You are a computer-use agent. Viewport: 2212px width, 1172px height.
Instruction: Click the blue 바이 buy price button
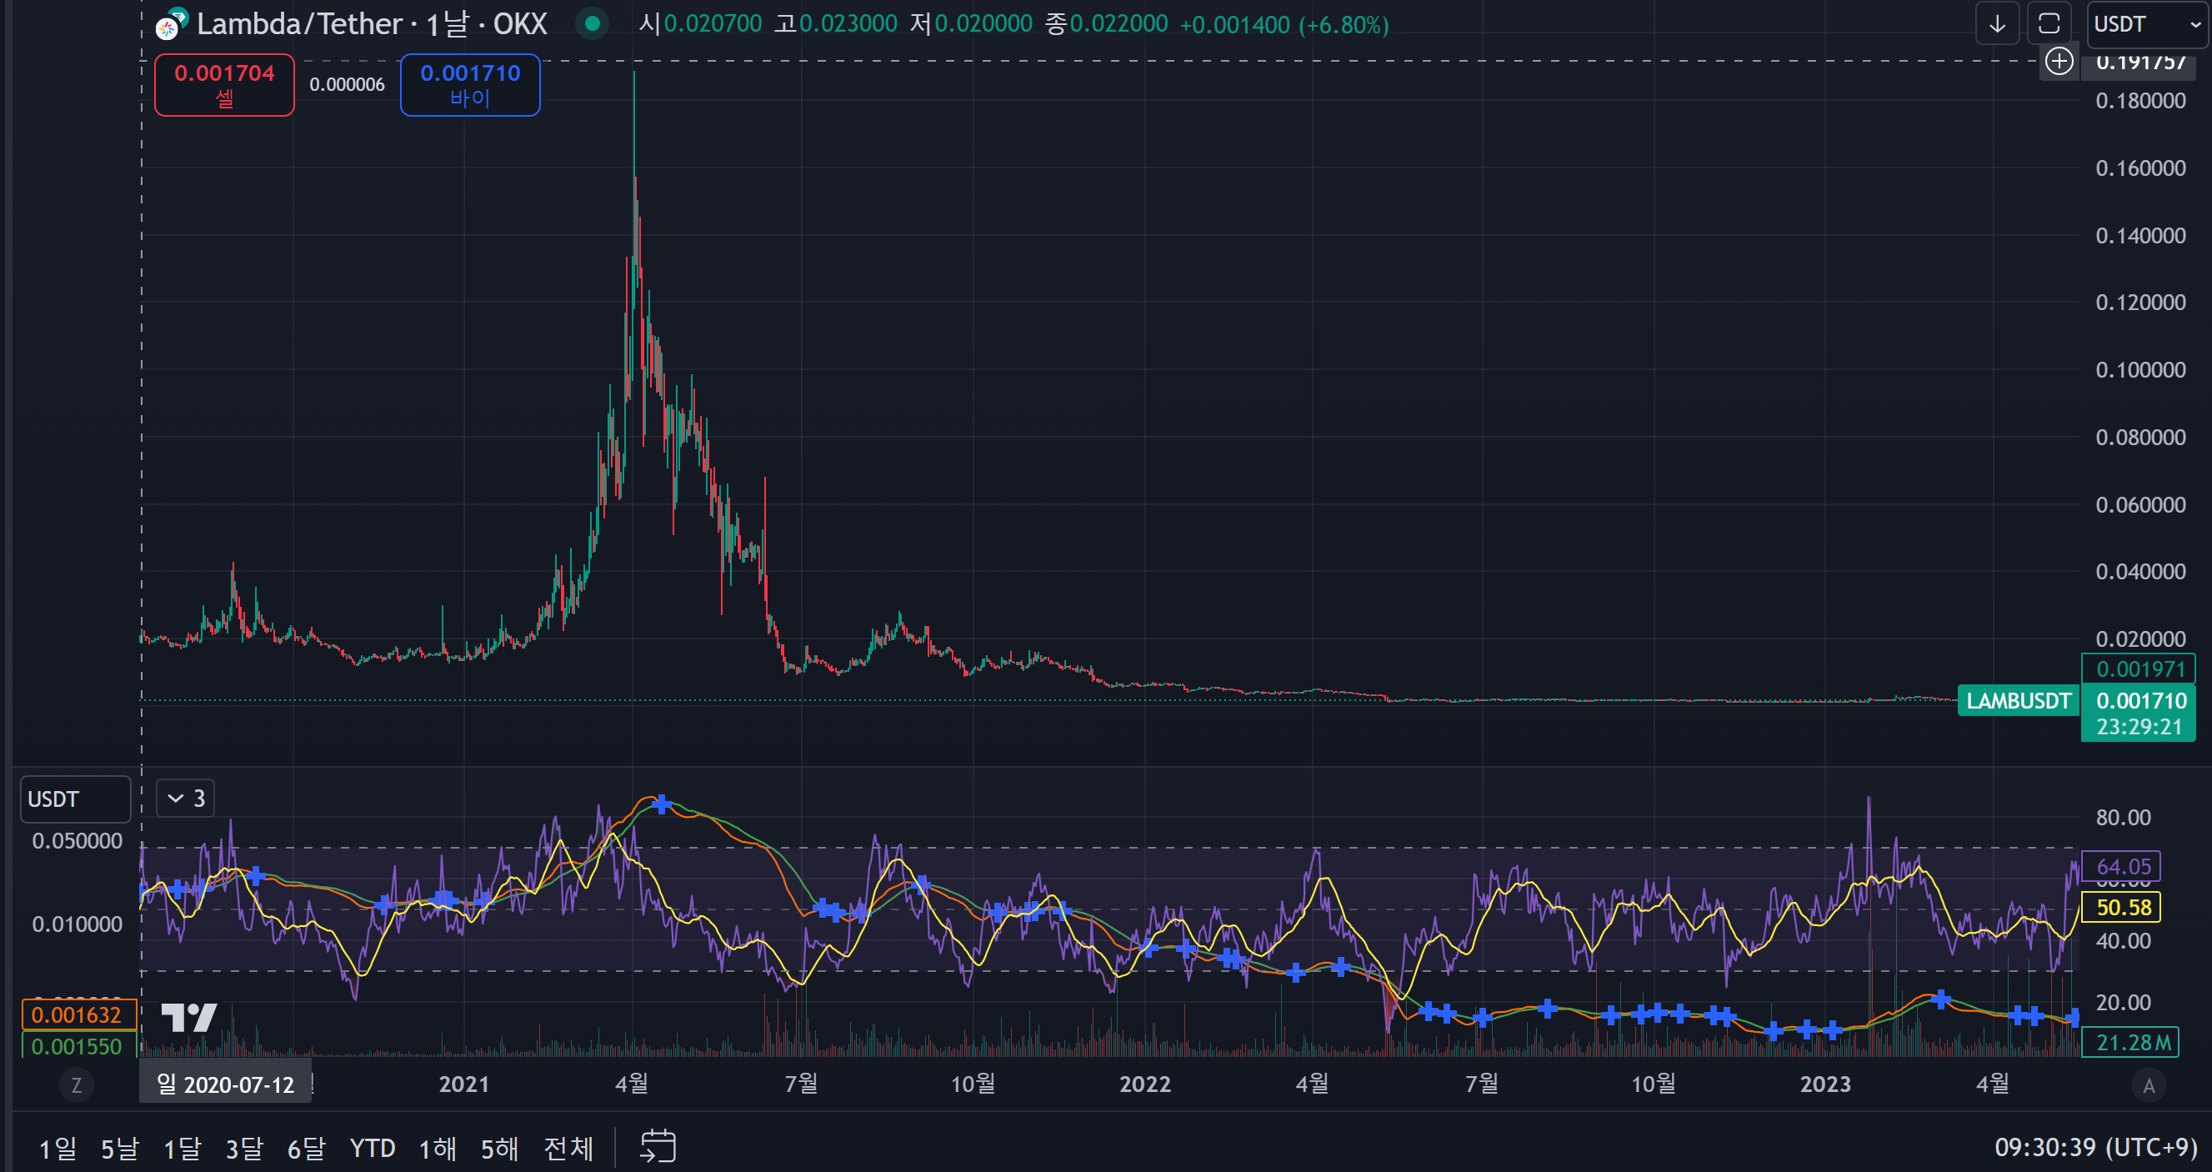coord(470,84)
